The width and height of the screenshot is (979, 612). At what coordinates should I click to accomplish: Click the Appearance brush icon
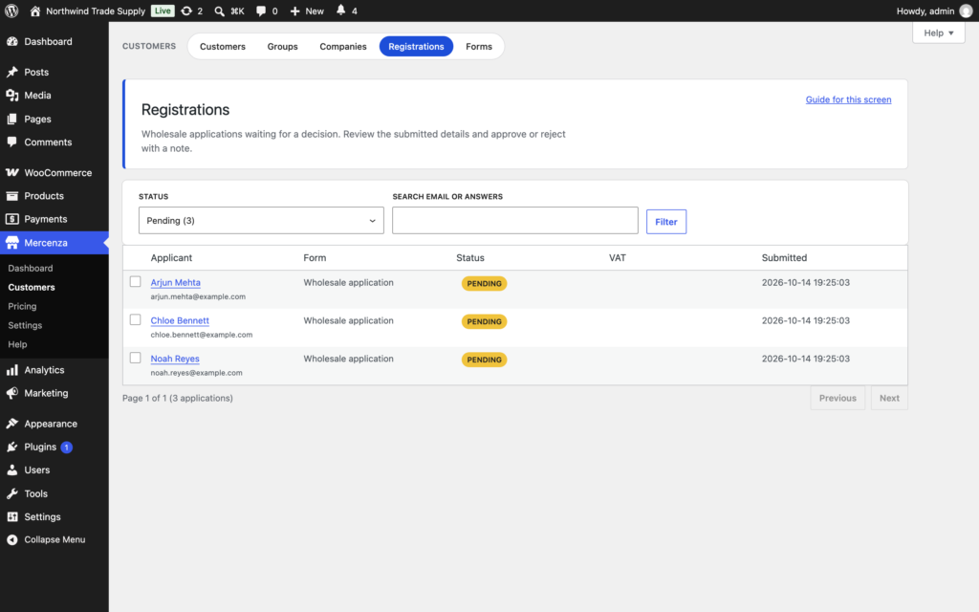click(x=11, y=424)
